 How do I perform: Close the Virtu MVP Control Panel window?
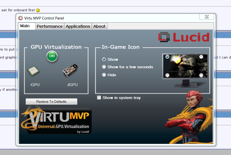pos(206,17)
